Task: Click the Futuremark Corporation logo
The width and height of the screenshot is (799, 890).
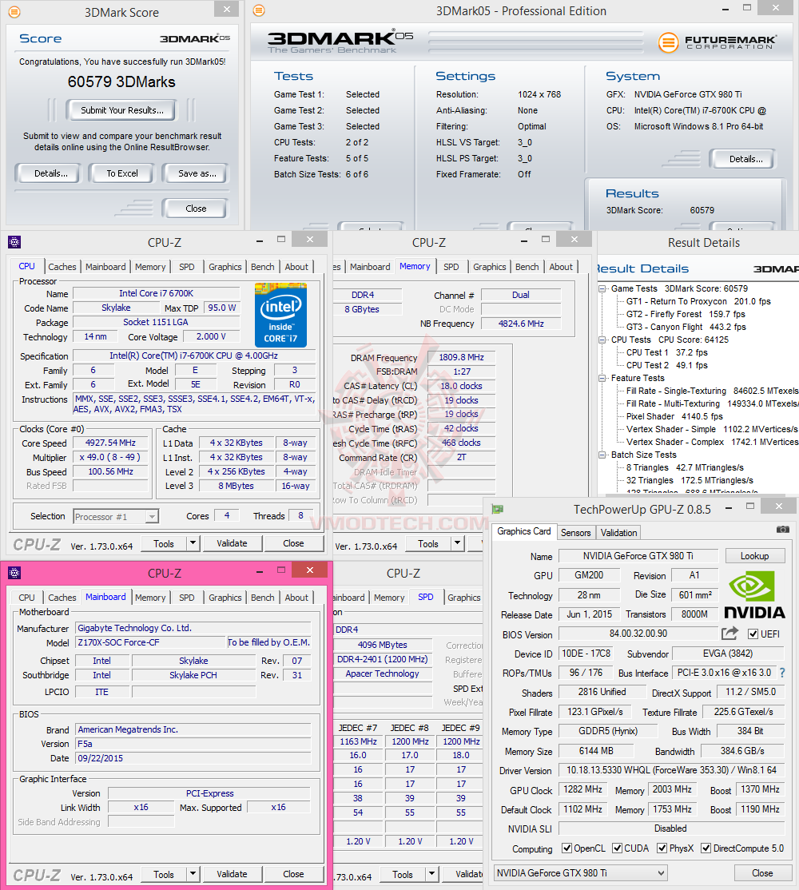Action: pos(718,42)
